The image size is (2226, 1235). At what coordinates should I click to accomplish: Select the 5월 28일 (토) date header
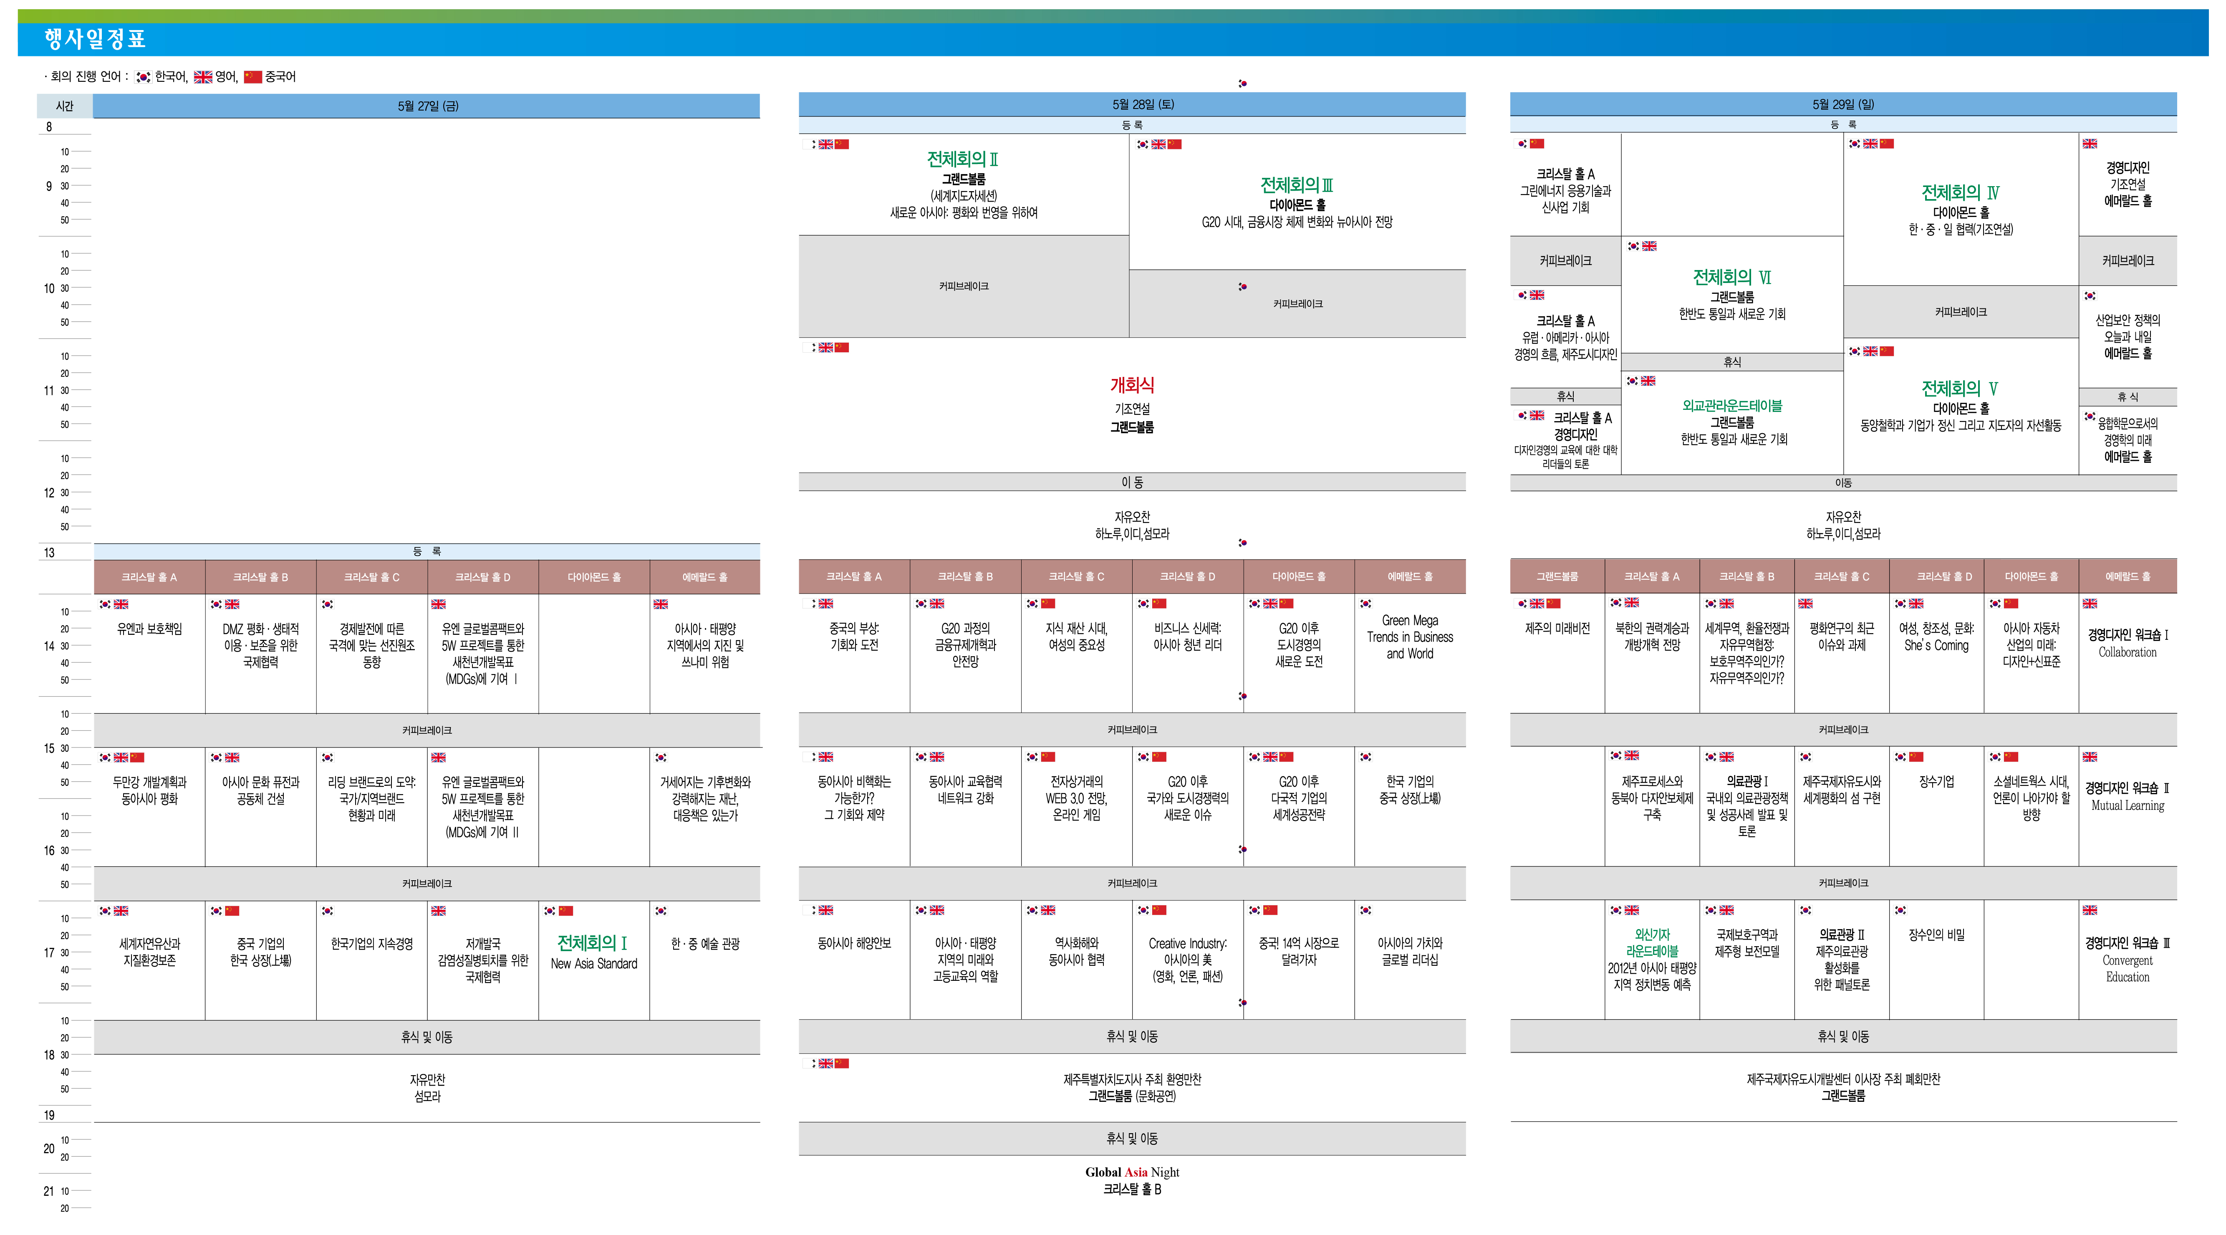pyautogui.click(x=1132, y=105)
